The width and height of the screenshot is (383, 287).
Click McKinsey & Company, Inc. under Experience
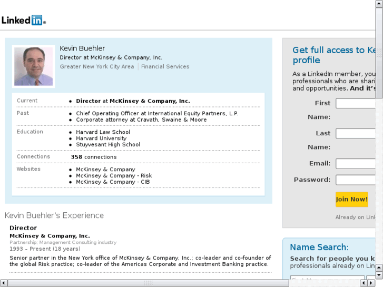[x=50, y=236]
